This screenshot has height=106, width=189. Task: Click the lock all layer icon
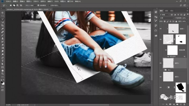pyautogui.click(x=176, y=21)
